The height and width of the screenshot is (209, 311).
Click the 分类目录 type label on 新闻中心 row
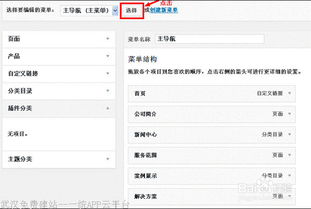(272, 135)
